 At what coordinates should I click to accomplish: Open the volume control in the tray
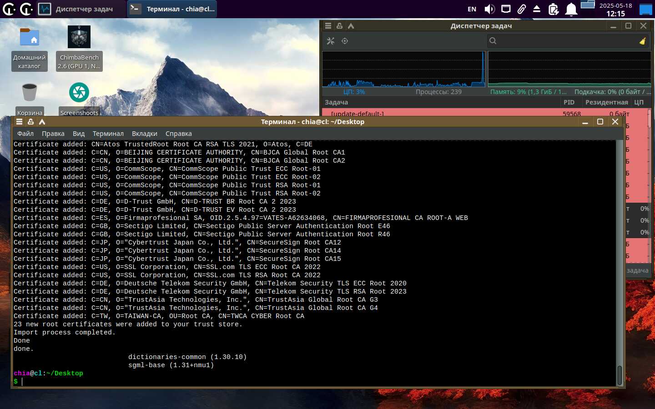(x=489, y=9)
